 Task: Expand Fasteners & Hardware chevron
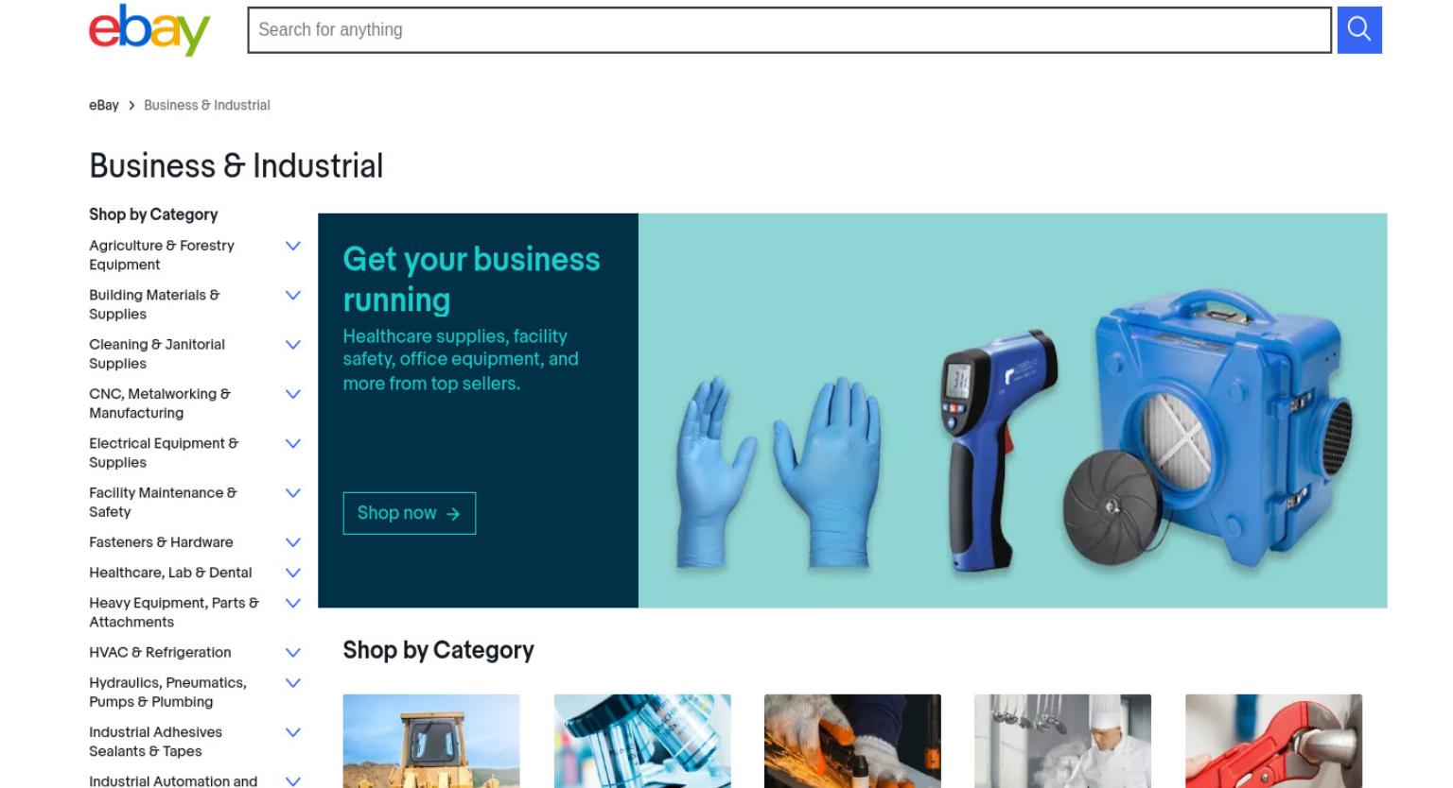[x=293, y=542]
